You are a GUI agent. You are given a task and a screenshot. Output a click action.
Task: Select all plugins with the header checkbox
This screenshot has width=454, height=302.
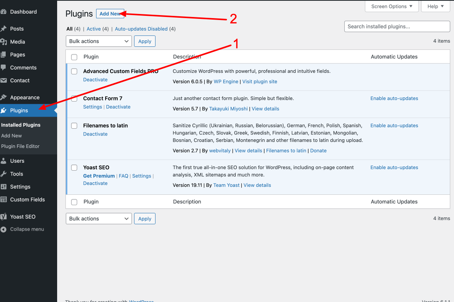[x=74, y=57]
